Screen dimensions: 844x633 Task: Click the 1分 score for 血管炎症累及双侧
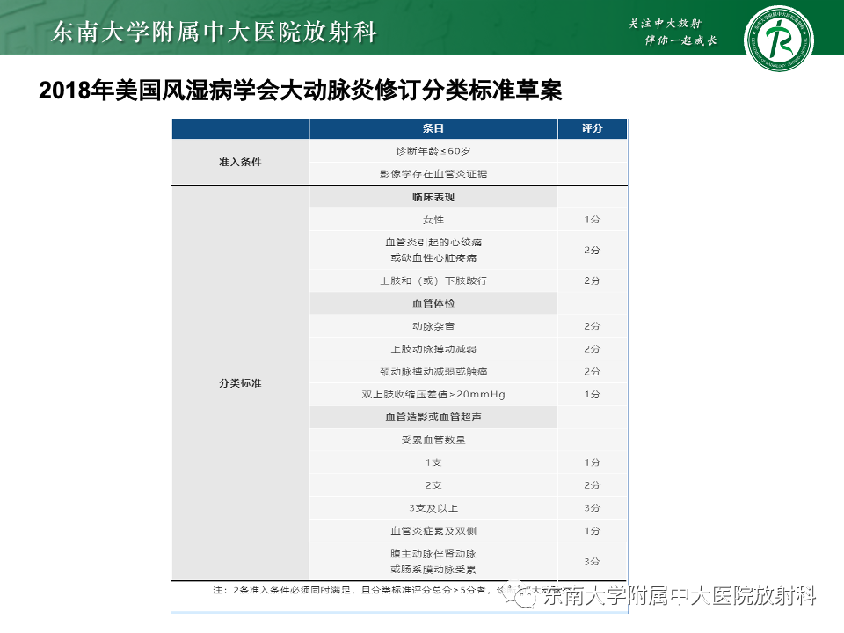point(592,531)
